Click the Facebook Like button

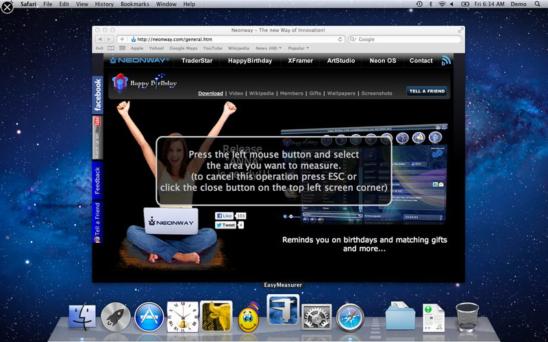[x=225, y=216]
